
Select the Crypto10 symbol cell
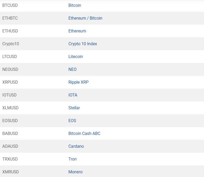tap(11, 44)
